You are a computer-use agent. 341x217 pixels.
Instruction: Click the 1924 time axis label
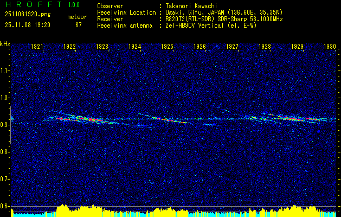coord(134,47)
